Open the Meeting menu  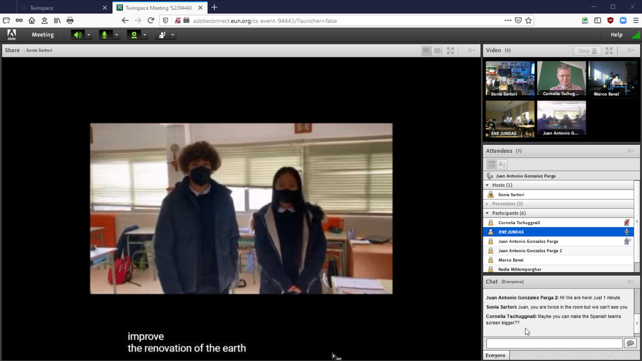[x=43, y=35]
